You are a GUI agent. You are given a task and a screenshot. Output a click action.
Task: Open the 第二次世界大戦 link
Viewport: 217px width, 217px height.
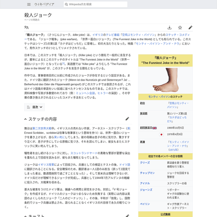[x=42, y=129]
